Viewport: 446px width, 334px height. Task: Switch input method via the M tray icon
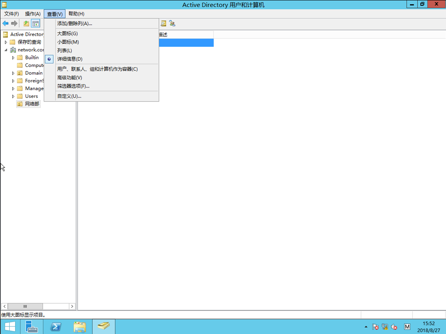407,327
